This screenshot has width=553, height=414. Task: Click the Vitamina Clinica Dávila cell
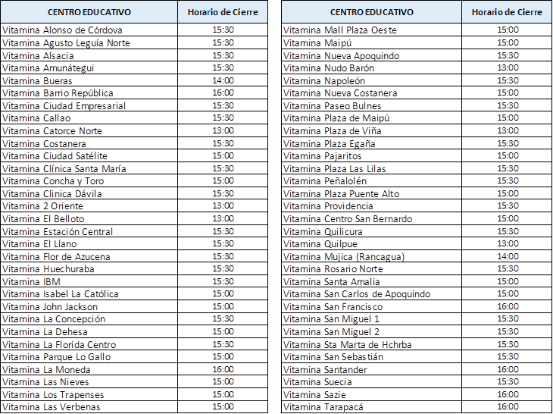89,193
